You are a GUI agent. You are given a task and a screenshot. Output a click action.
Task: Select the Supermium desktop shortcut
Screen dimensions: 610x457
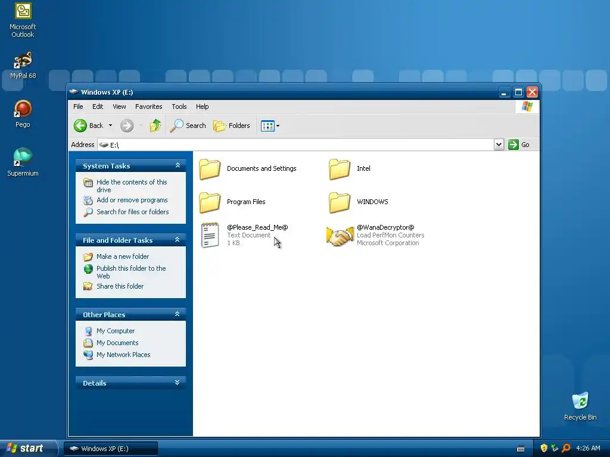point(23,162)
